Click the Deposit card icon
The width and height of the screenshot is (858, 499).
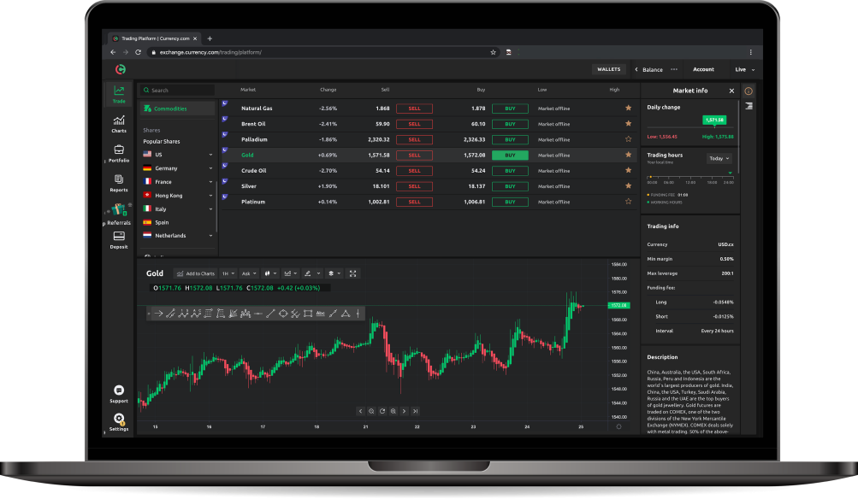(x=119, y=238)
